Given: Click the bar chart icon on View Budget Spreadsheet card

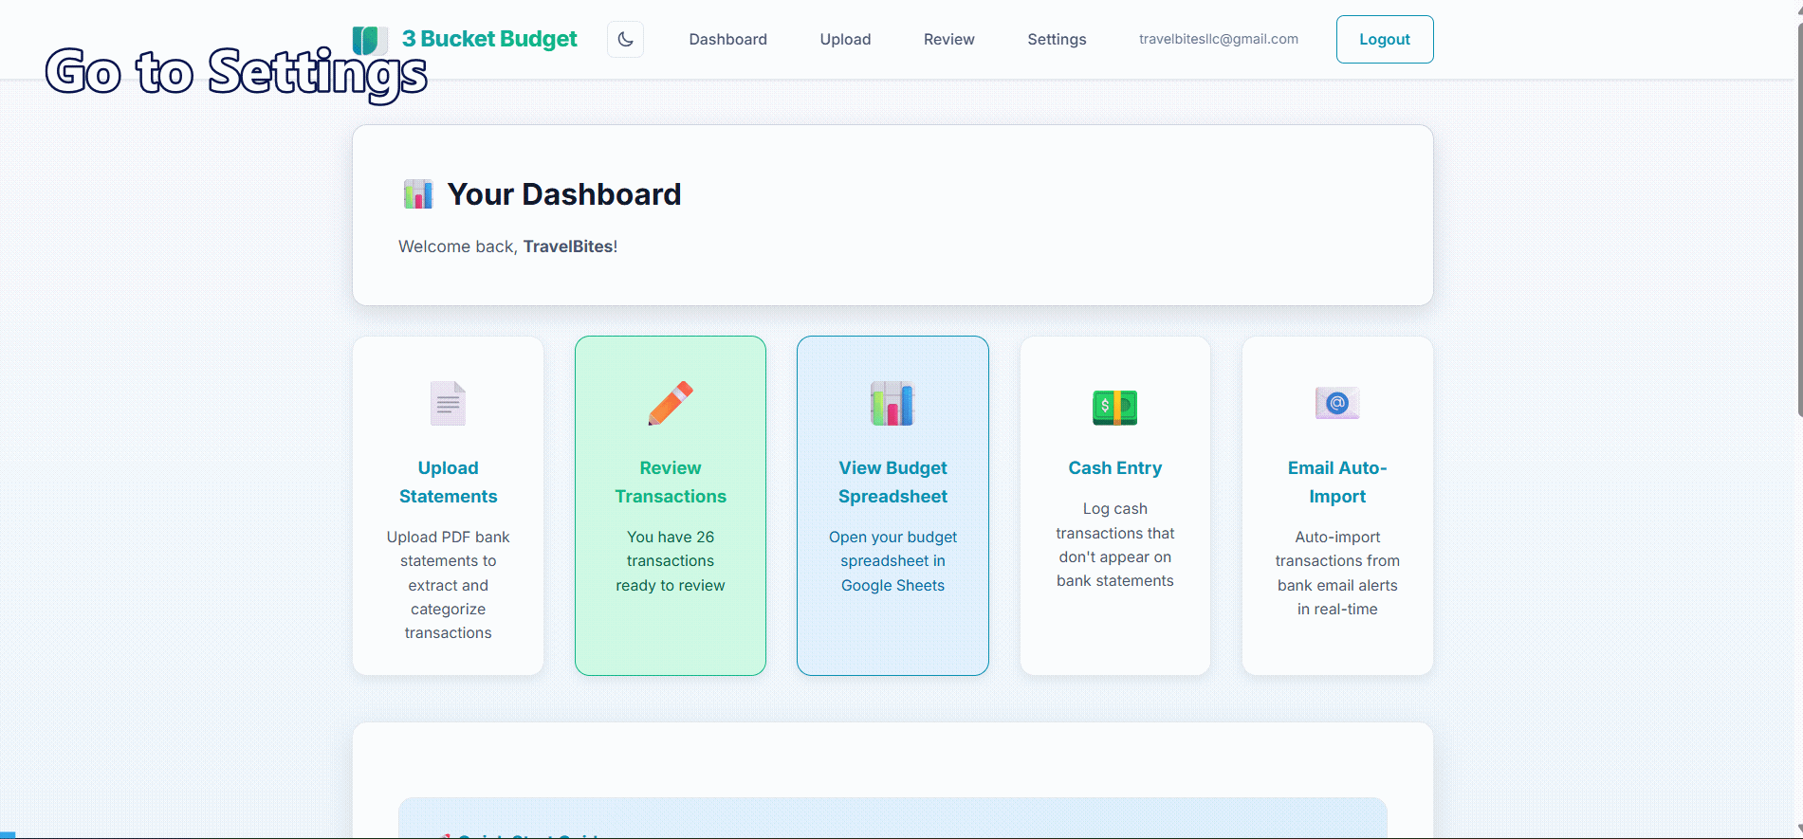Looking at the screenshot, I should pos(892,403).
